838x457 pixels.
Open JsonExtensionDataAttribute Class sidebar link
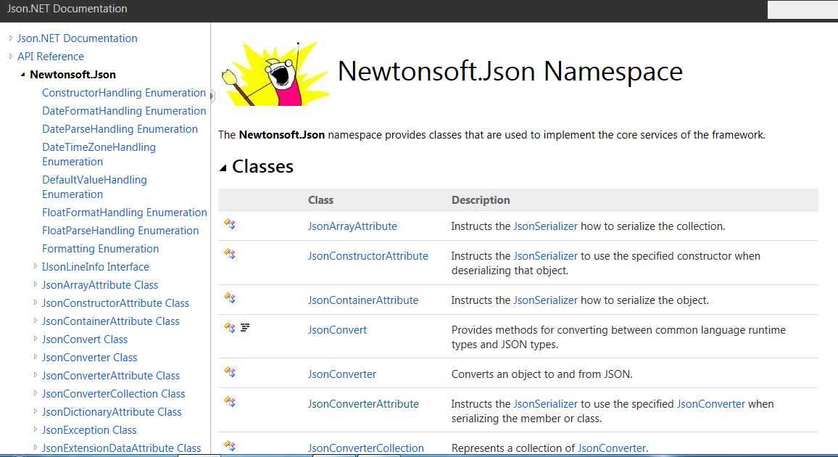[121, 448]
